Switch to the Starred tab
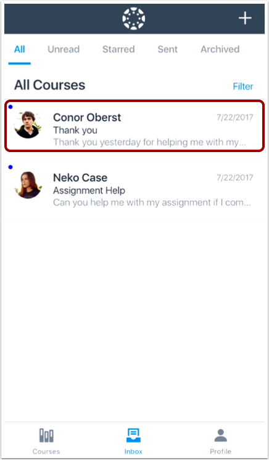The height and width of the screenshot is (460, 269). coord(118,49)
